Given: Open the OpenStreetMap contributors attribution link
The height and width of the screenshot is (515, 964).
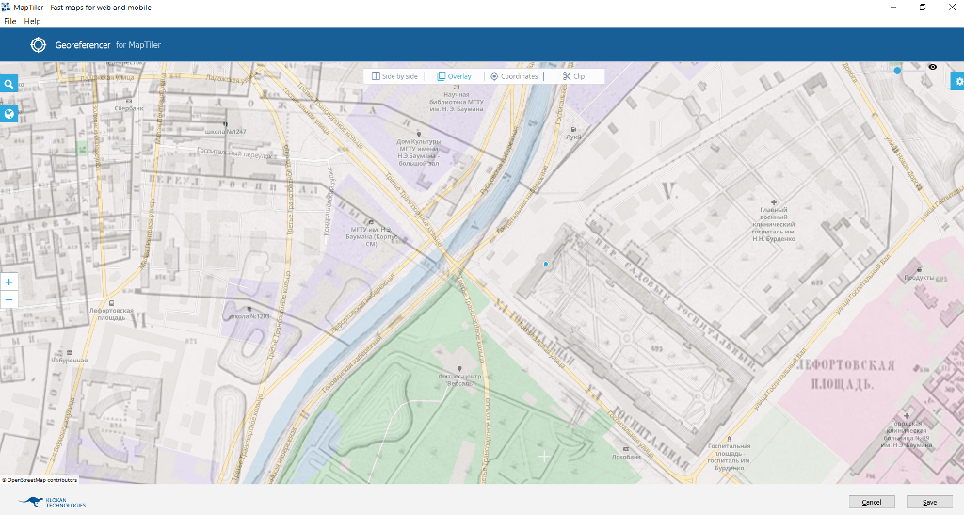Looking at the screenshot, I should (x=40, y=480).
